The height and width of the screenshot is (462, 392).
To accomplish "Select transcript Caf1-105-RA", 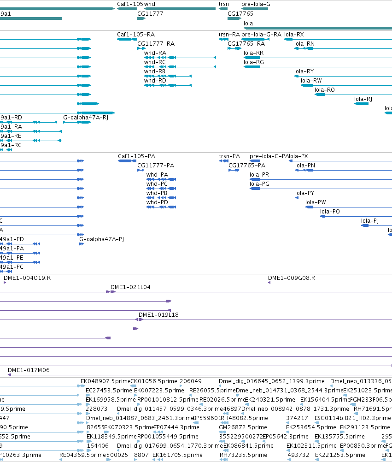I will click(136, 35).
